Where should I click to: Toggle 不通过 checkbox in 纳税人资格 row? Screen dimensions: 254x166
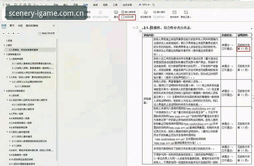point(223,95)
